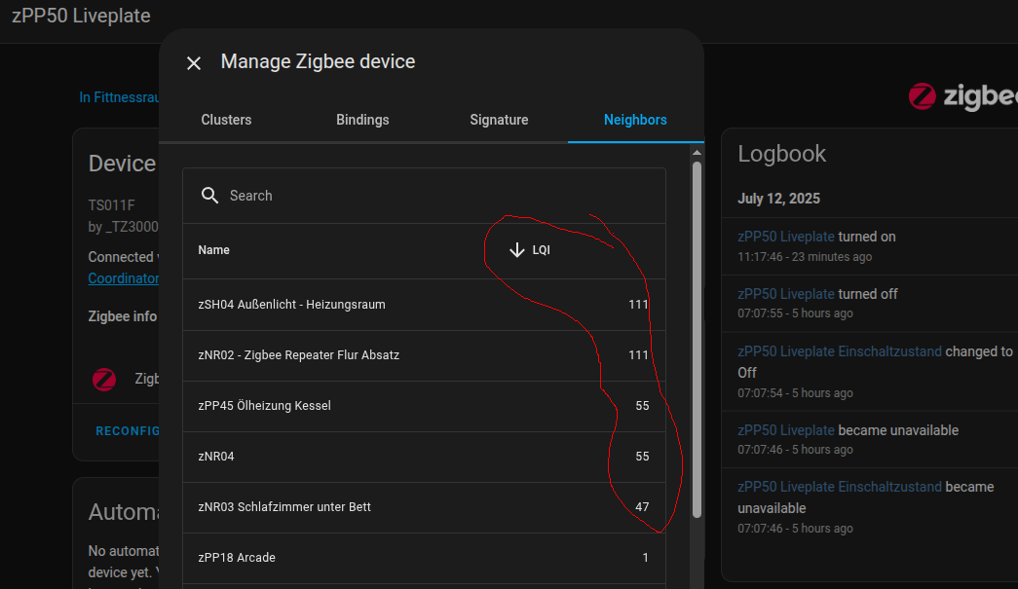
Task: Click the zPP45 Ölheizung Kessel row
Action: tap(424, 406)
